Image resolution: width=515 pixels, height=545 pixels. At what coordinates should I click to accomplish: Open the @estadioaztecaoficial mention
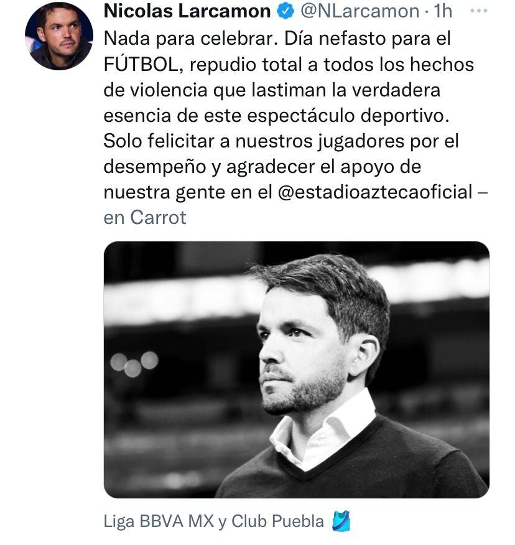click(373, 192)
